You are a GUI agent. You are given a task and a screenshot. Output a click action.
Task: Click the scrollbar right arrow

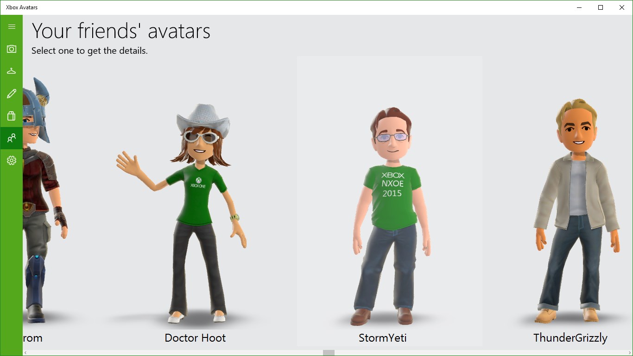[x=630, y=353]
